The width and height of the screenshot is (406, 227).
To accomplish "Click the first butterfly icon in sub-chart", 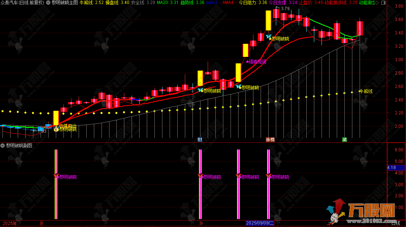I will [56, 176].
